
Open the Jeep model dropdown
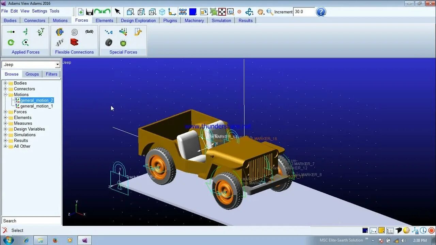[x=57, y=65]
